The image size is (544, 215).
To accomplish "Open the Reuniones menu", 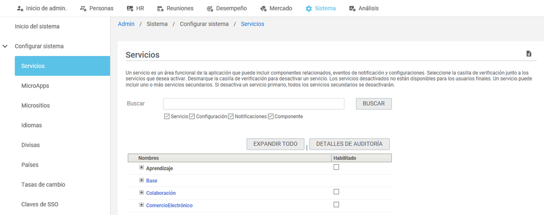I will [180, 8].
